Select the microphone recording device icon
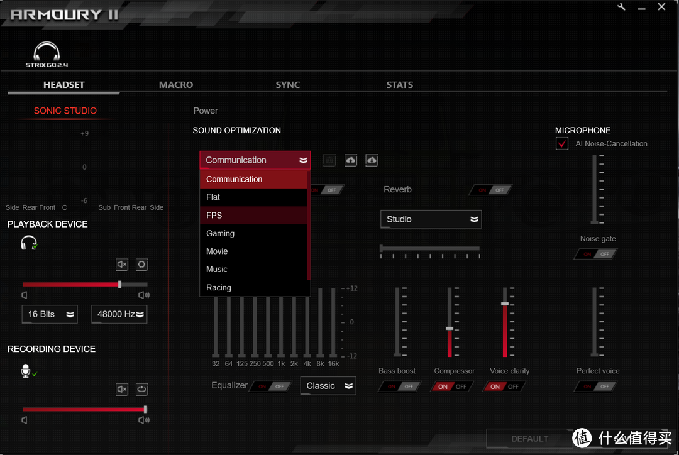This screenshot has width=679, height=455. tap(28, 371)
